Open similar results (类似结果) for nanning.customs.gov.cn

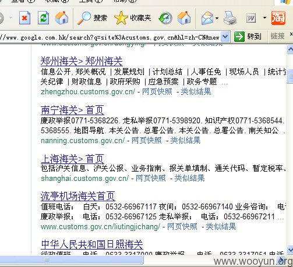(185, 140)
